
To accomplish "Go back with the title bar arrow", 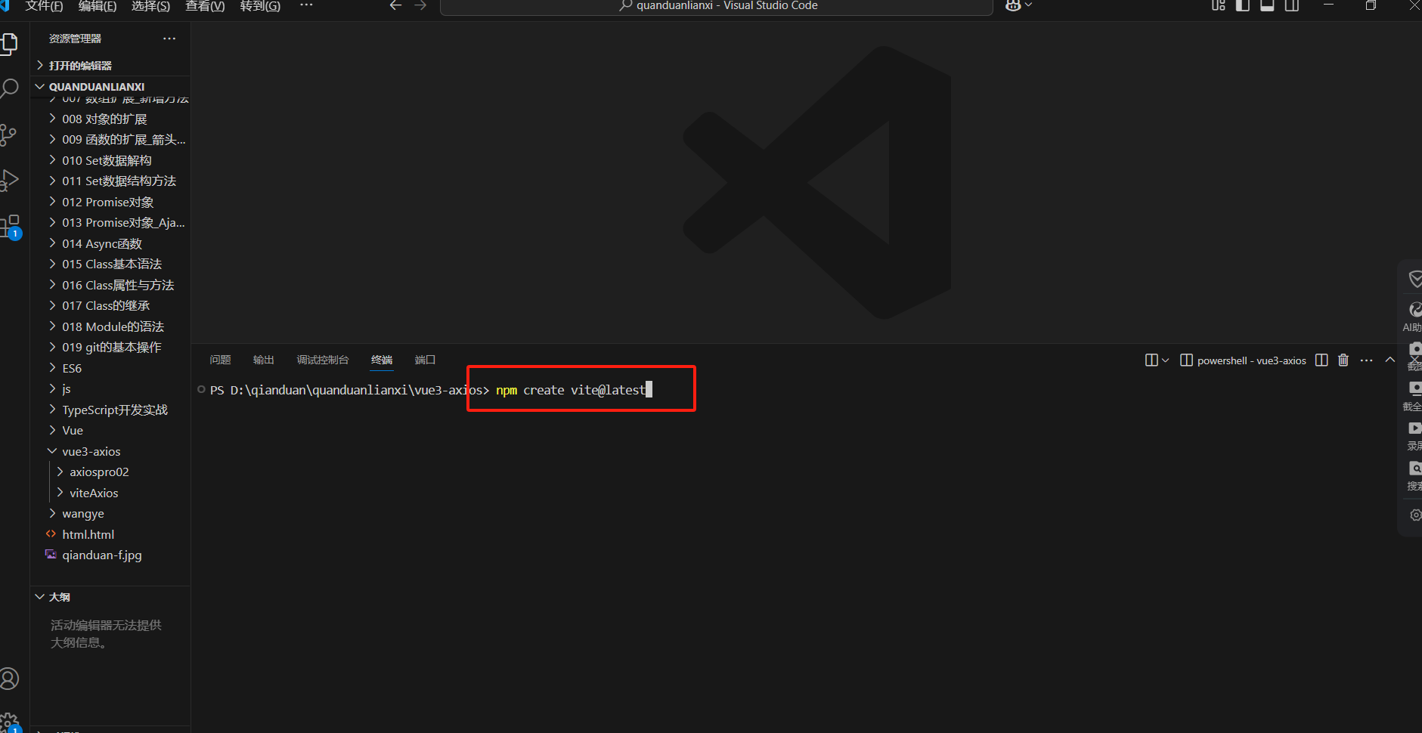I will coord(395,6).
